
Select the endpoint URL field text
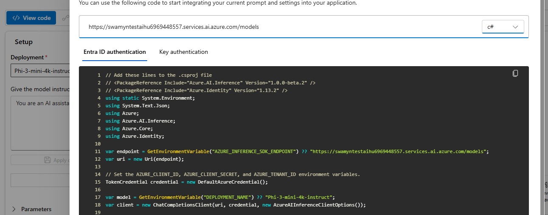pos(173,27)
